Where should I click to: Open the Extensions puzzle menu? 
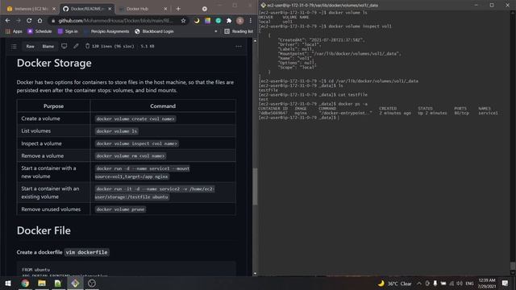tap(229, 20)
